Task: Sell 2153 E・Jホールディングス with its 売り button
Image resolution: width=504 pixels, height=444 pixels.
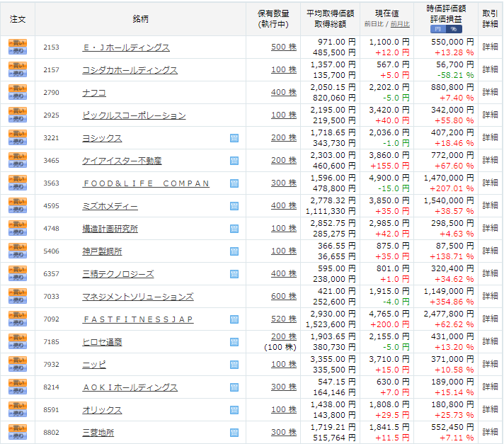Action: coord(18,51)
